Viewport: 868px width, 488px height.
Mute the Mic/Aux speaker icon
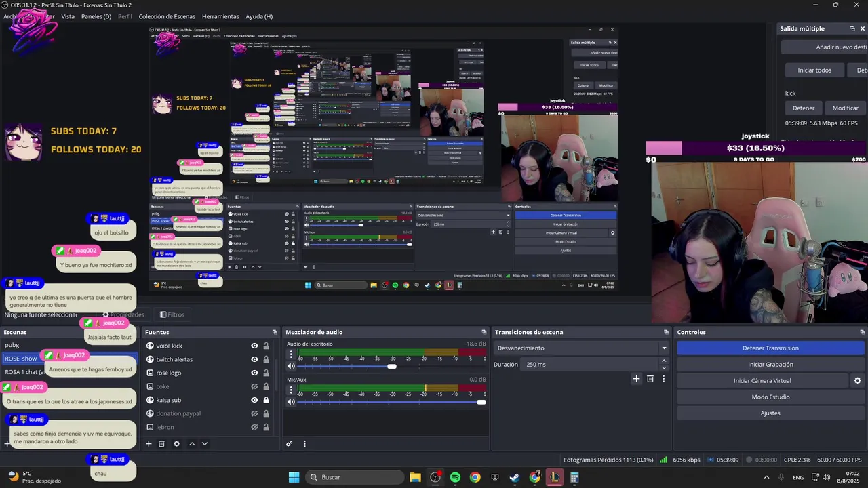[291, 402]
